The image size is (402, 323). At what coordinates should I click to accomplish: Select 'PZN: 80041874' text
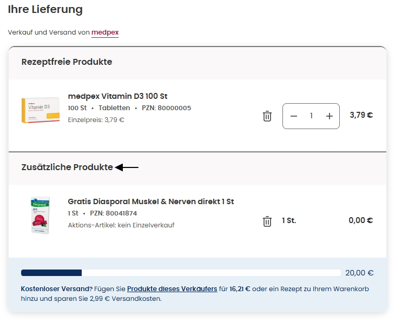click(x=113, y=213)
